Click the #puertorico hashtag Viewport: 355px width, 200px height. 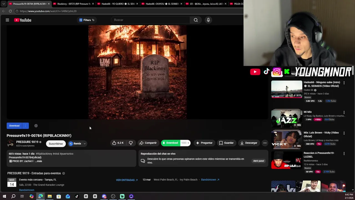click(67, 154)
